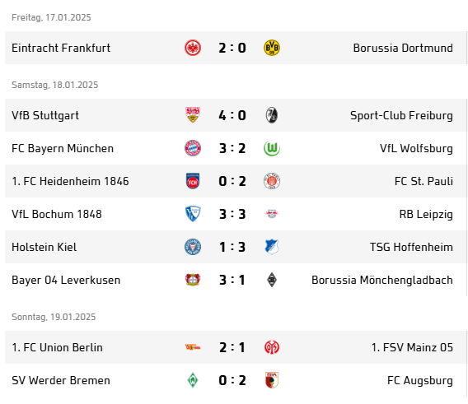Select the 1. FSV Mainz 05 logo
Image resolution: width=468 pixels, height=404 pixels.
coord(272,347)
